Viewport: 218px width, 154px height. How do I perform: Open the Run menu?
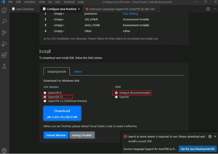tap(58, 2)
